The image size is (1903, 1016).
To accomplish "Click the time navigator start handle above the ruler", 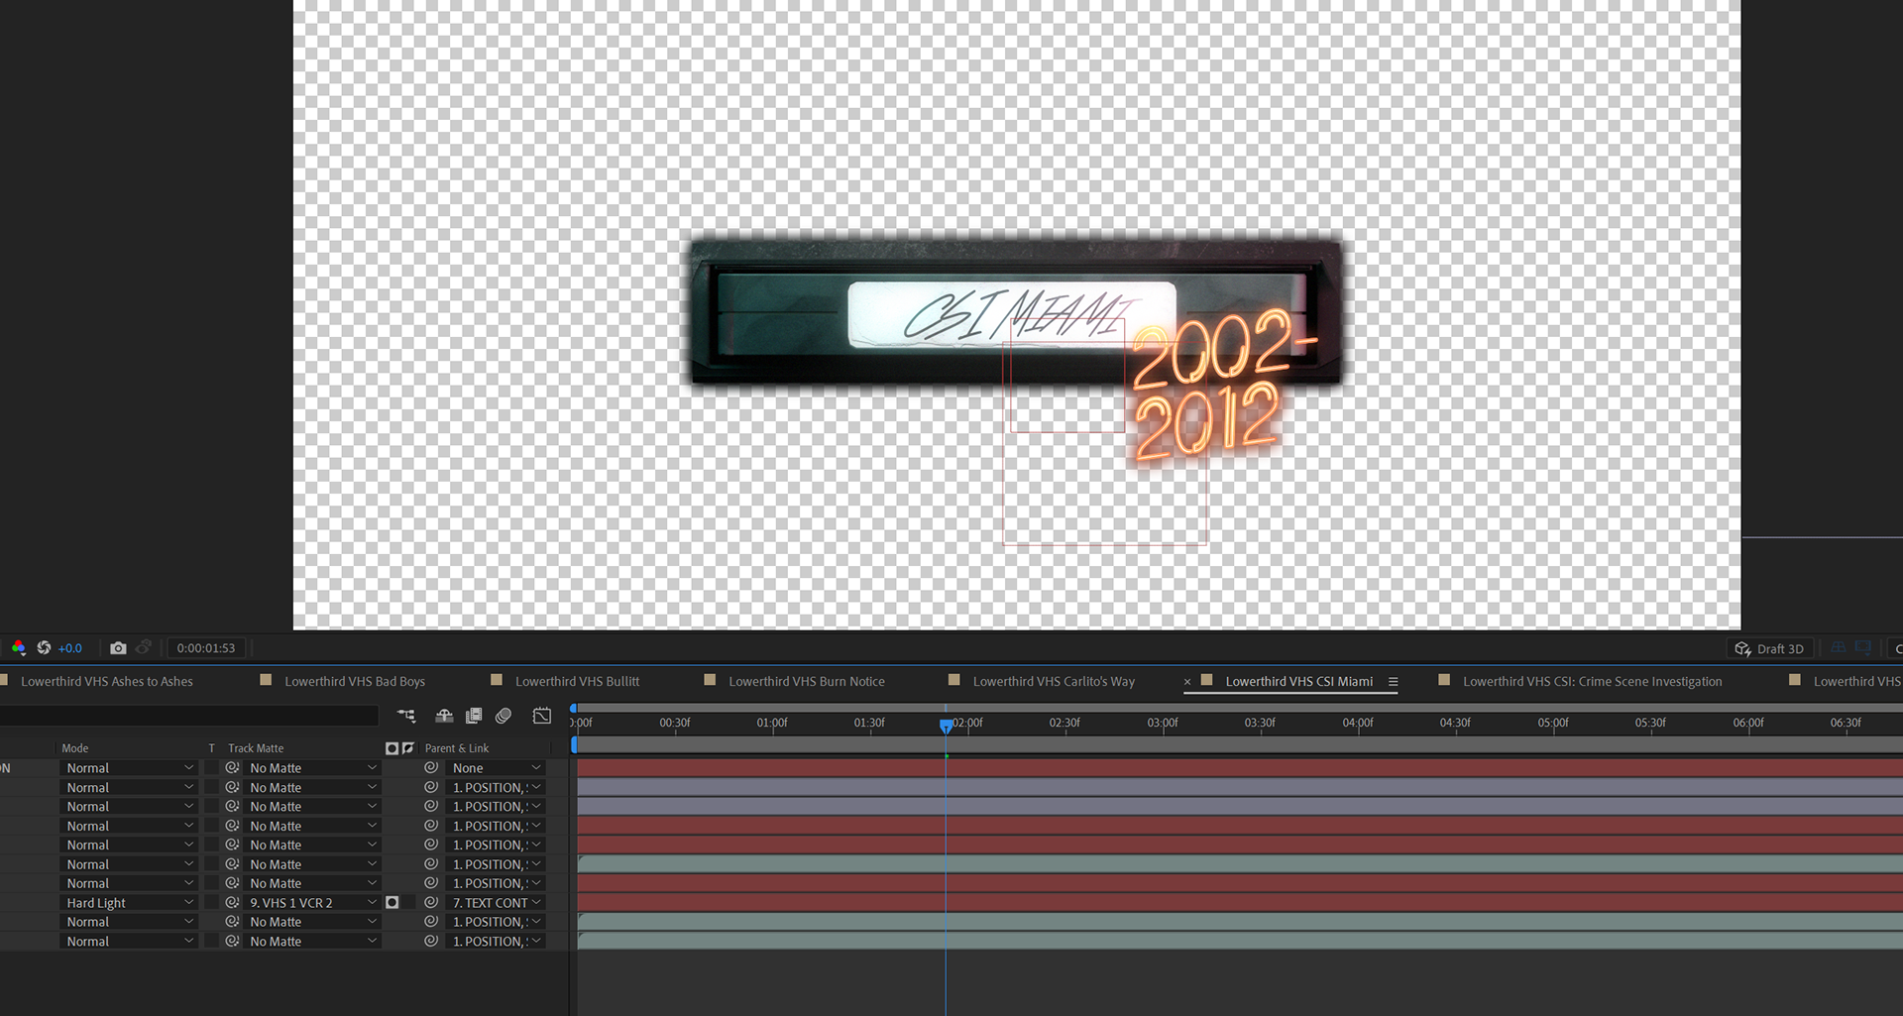I will pos(574,708).
